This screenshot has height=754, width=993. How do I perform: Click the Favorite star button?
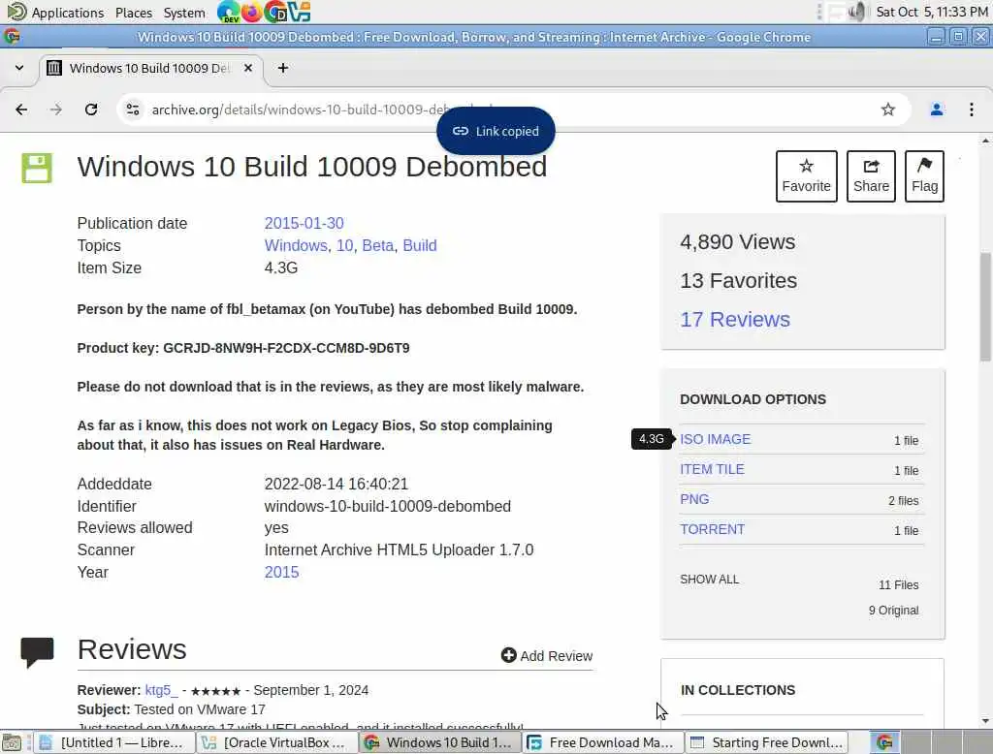pyautogui.click(x=806, y=176)
